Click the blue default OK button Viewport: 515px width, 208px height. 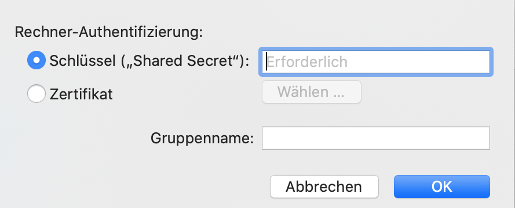[x=442, y=187]
